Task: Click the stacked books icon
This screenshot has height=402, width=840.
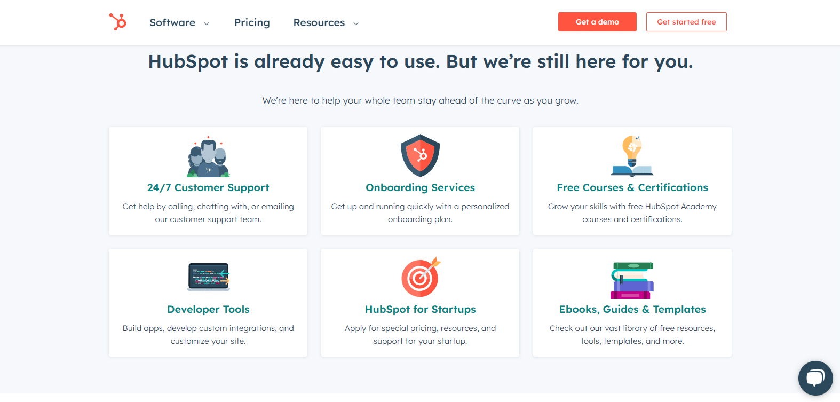Action: (632, 280)
